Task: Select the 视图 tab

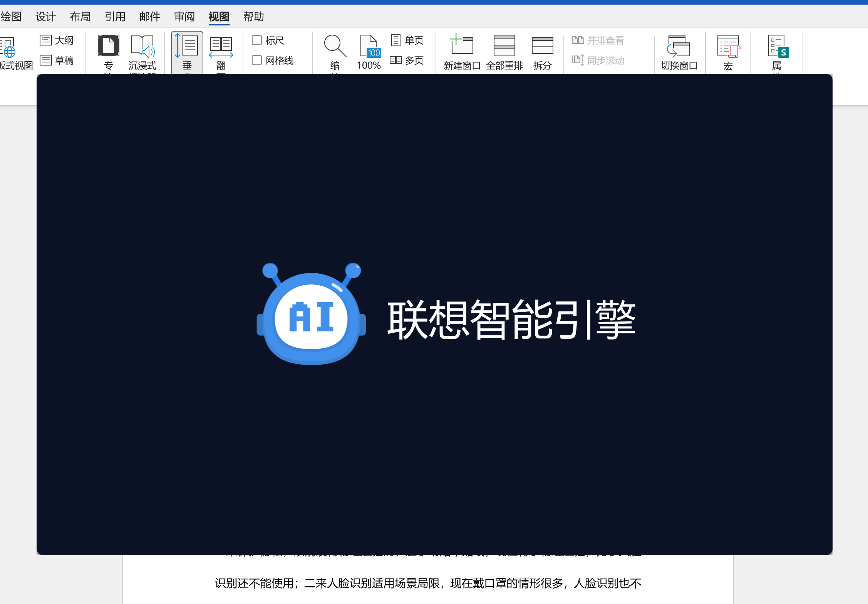Action: coord(219,17)
